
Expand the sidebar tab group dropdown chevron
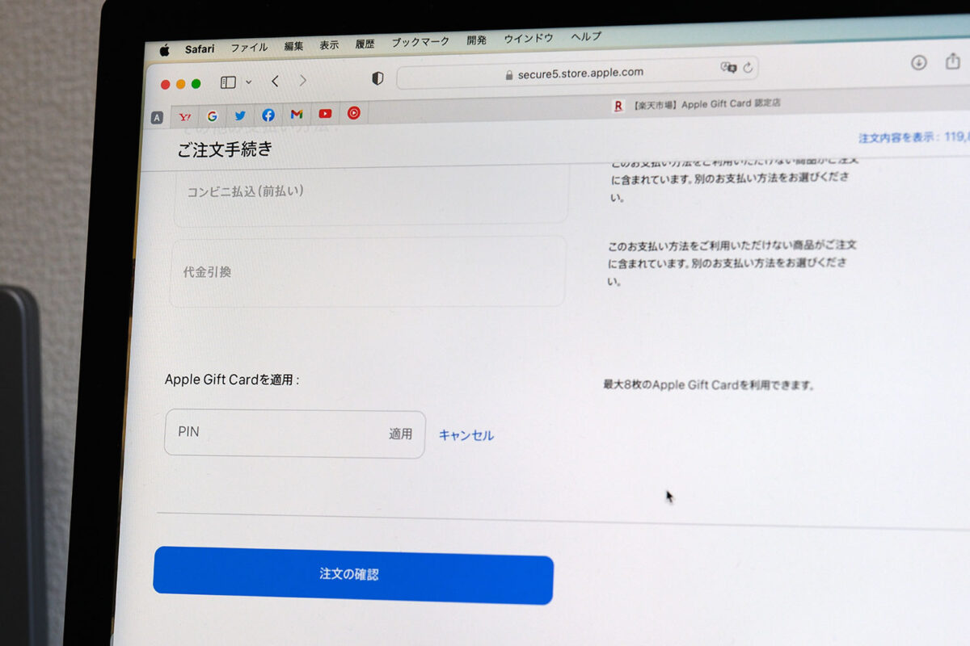(248, 82)
